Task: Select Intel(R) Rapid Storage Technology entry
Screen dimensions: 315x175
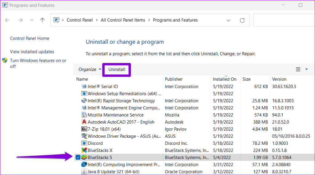Action: point(121,101)
